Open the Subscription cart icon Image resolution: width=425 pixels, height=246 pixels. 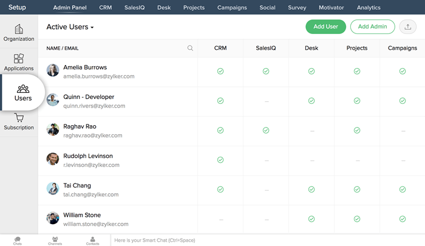pyautogui.click(x=19, y=121)
